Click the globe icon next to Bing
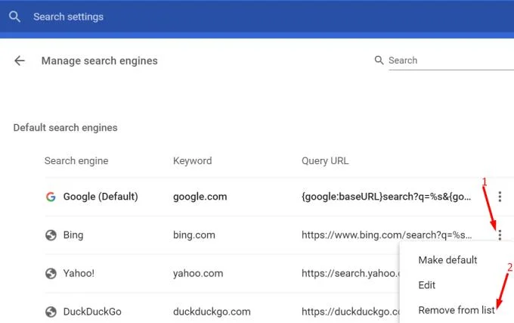 coord(51,235)
